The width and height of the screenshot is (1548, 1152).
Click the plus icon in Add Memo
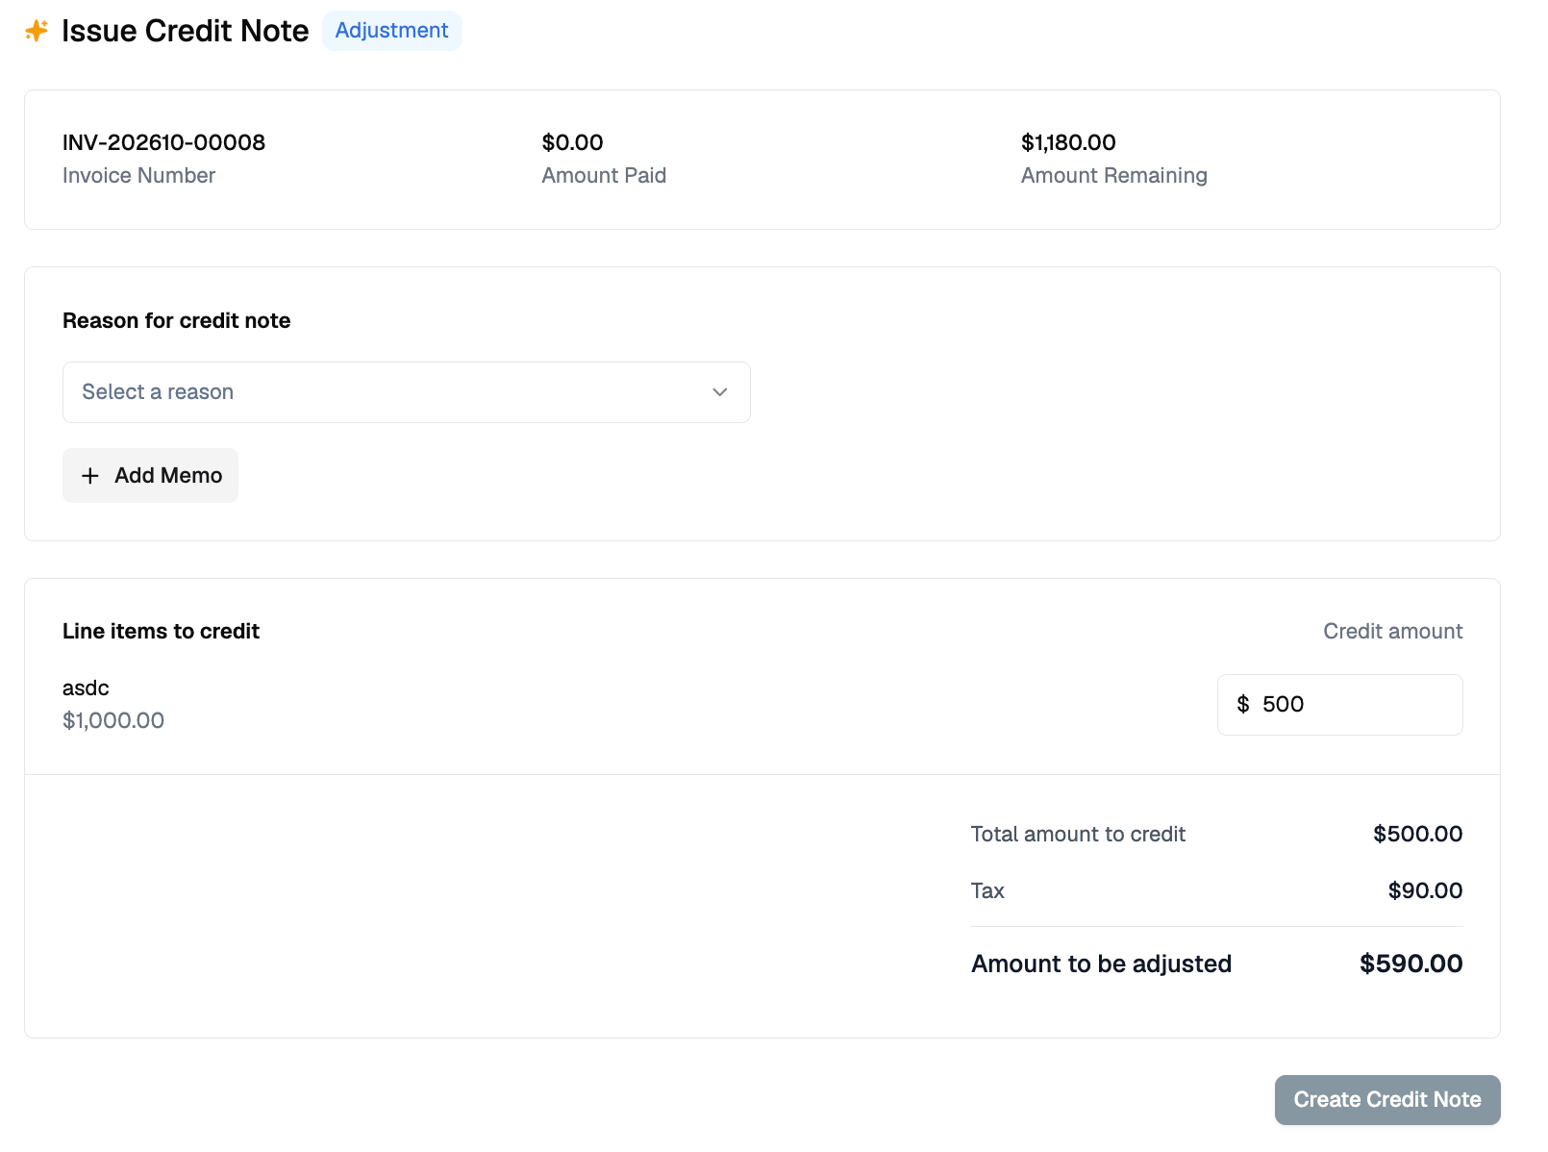(x=90, y=476)
